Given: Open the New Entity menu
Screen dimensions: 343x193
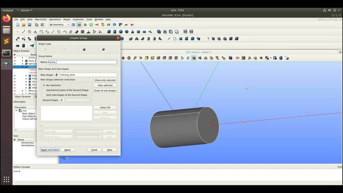Looking at the screenshot, I should click(x=41, y=19).
